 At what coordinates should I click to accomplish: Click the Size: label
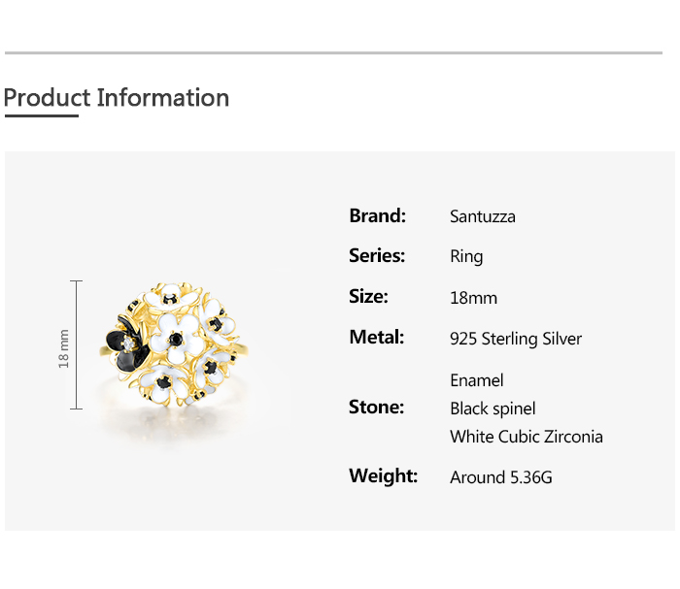tap(368, 297)
